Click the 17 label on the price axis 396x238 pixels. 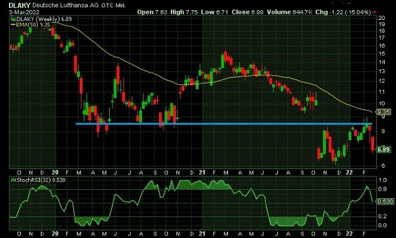[382, 38]
